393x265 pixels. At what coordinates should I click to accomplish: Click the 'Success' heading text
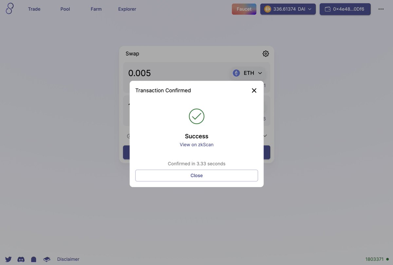(196, 136)
